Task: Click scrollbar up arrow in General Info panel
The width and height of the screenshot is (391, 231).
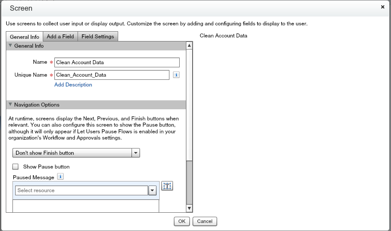Action: [189, 45]
